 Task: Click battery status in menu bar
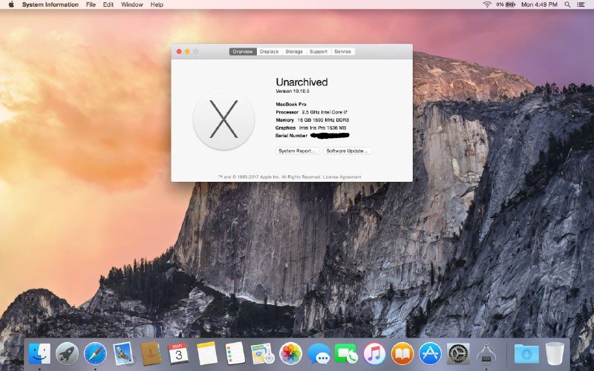coord(506,4)
